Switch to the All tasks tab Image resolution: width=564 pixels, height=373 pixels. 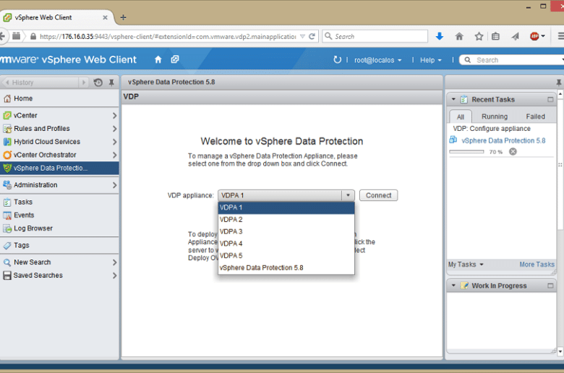click(x=461, y=116)
